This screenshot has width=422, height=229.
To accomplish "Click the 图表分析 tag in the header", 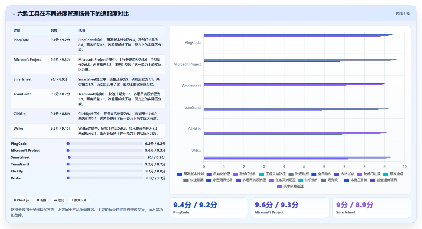I will coord(403,13).
